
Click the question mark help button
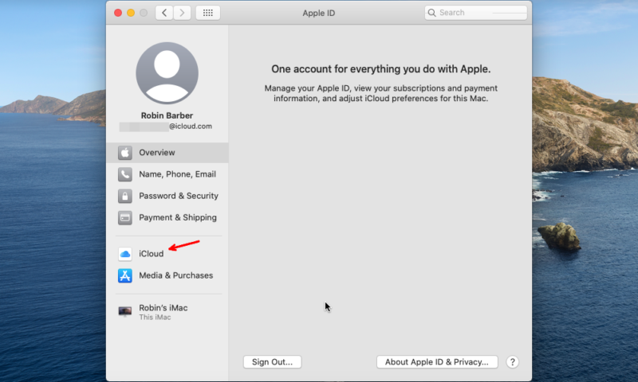pyautogui.click(x=512, y=362)
